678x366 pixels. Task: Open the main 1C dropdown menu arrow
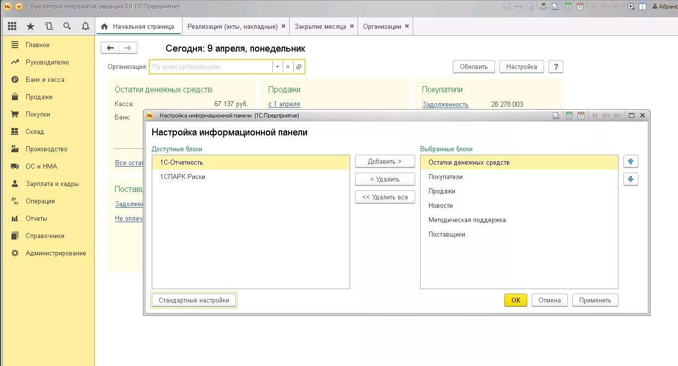19,6
